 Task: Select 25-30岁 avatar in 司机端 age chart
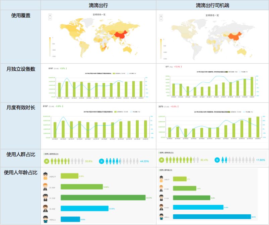click(161, 189)
